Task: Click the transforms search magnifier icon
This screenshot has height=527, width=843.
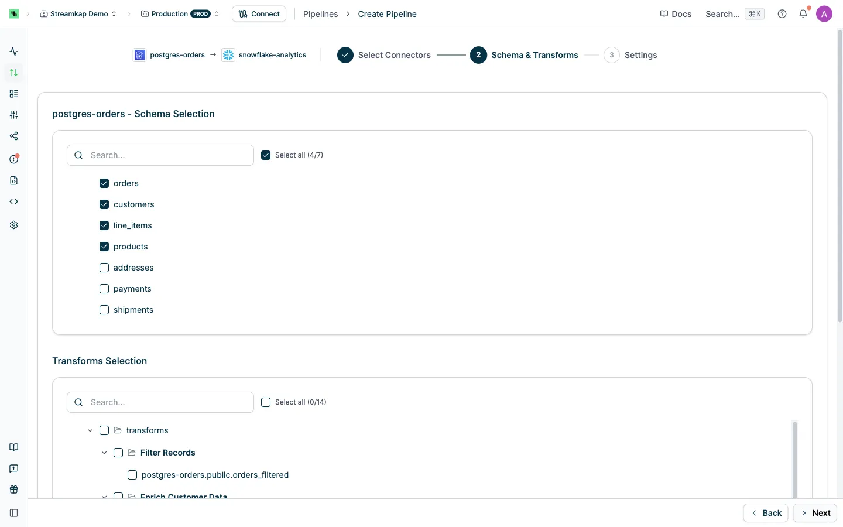Action: [78, 402]
